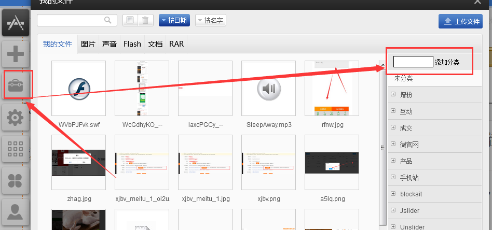Select the SleepAway.mp3 file thumbnail

[268, 89]
